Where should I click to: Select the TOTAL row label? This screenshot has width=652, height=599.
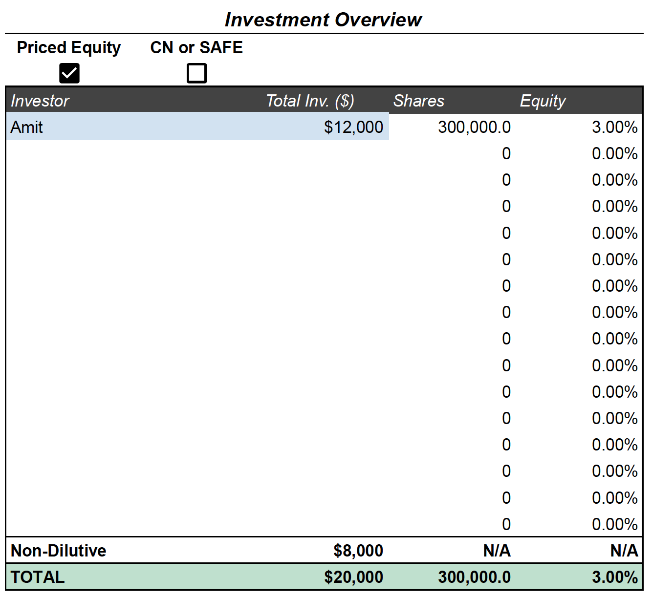point(38,577)
